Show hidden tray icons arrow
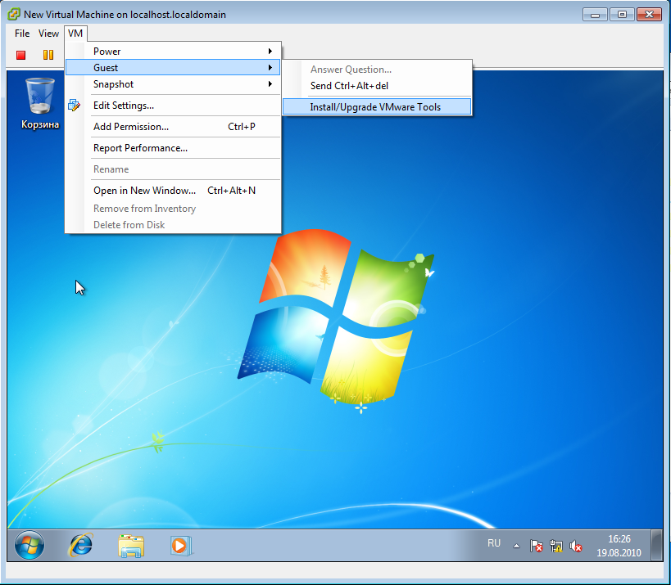 tap(516, 546)
